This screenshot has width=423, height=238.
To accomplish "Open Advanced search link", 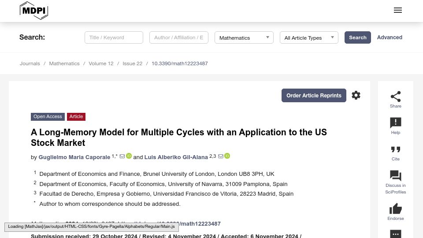I will 390,37.
